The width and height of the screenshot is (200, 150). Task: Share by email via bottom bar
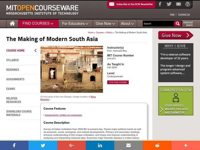(128, 145)
